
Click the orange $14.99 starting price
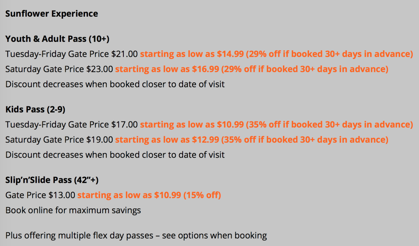pos(192,54)
